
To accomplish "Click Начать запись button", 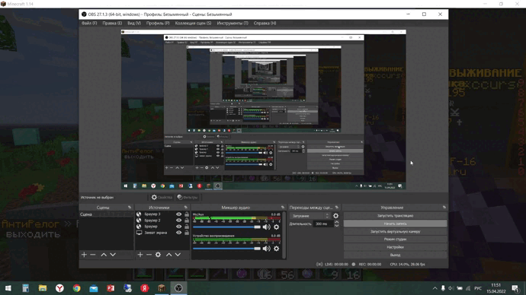I will click(395, 224).
